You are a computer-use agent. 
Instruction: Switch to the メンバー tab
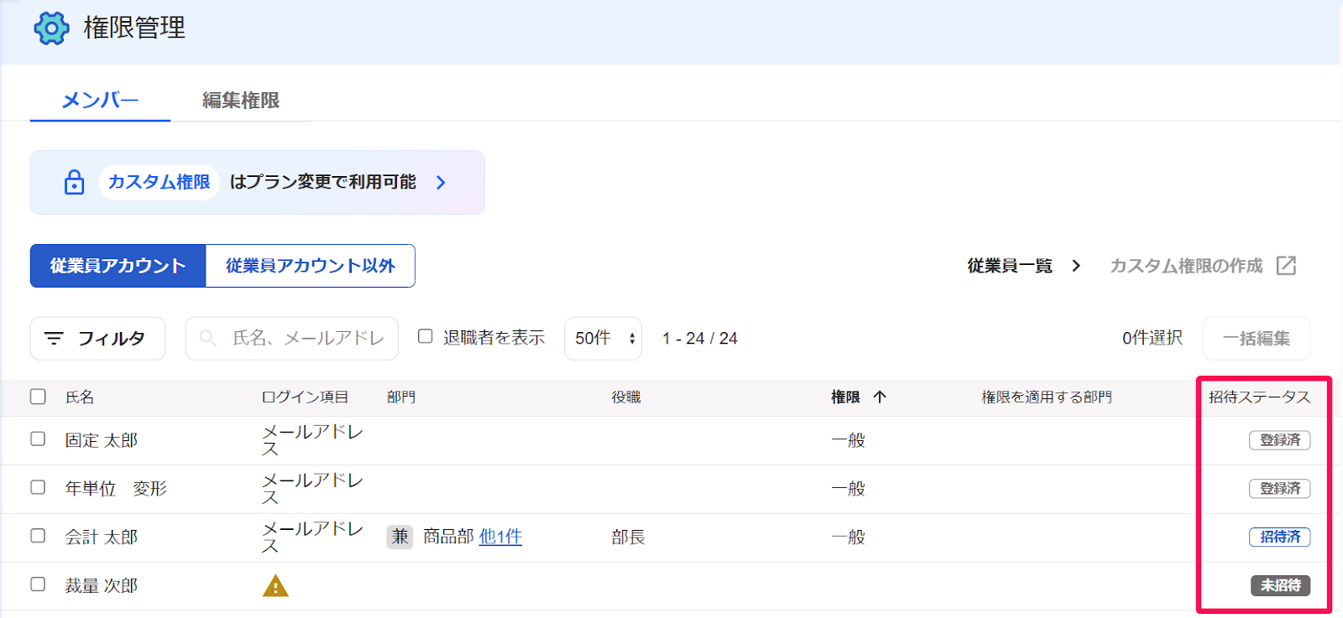100,101
